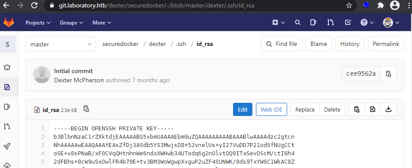Image resolution: width=412 pixels, height=168 pixels.
Task: Bookmark this page with star icon
Action: coord(349,6)
